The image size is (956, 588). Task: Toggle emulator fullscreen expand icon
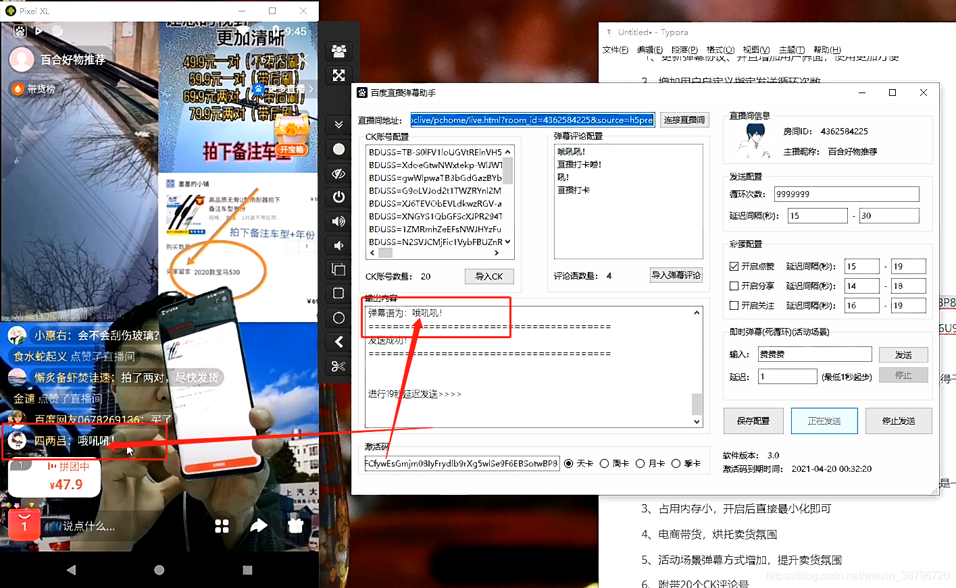(x=339, y=76)
